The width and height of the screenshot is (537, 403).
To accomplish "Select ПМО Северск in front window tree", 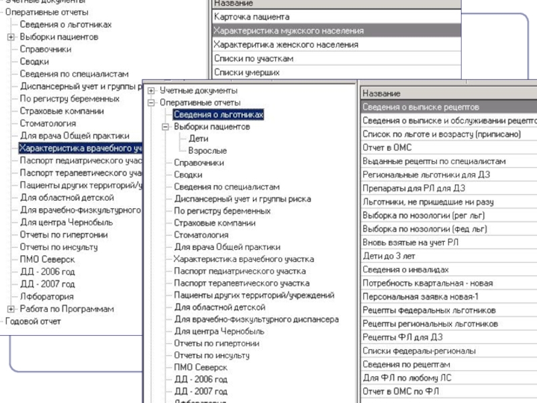I will 201,367.
